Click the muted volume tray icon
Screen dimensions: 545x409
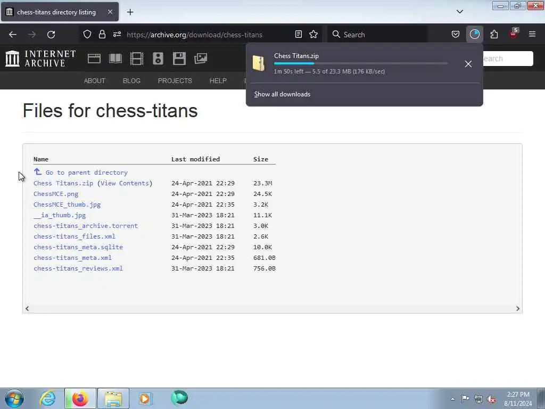[x=491, y=399]
